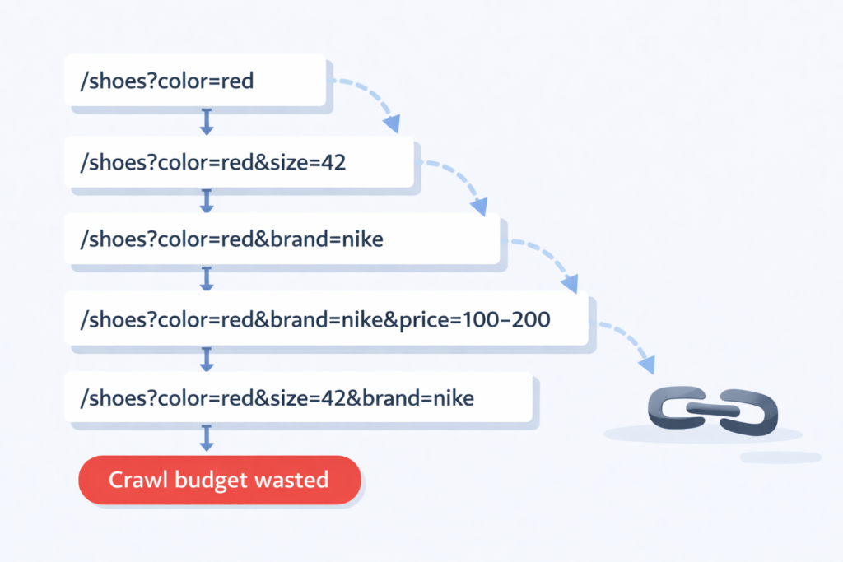Select the /shoes?color=red&size=42 URL box
Screen dimensions: 843x562
point(238,162)
